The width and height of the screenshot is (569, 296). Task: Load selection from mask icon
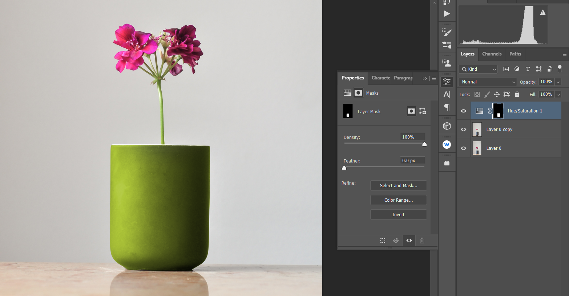pyautogui.click(x=383, y=240)
